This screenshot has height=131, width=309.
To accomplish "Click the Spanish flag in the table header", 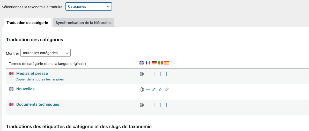I will coord(167,63).
